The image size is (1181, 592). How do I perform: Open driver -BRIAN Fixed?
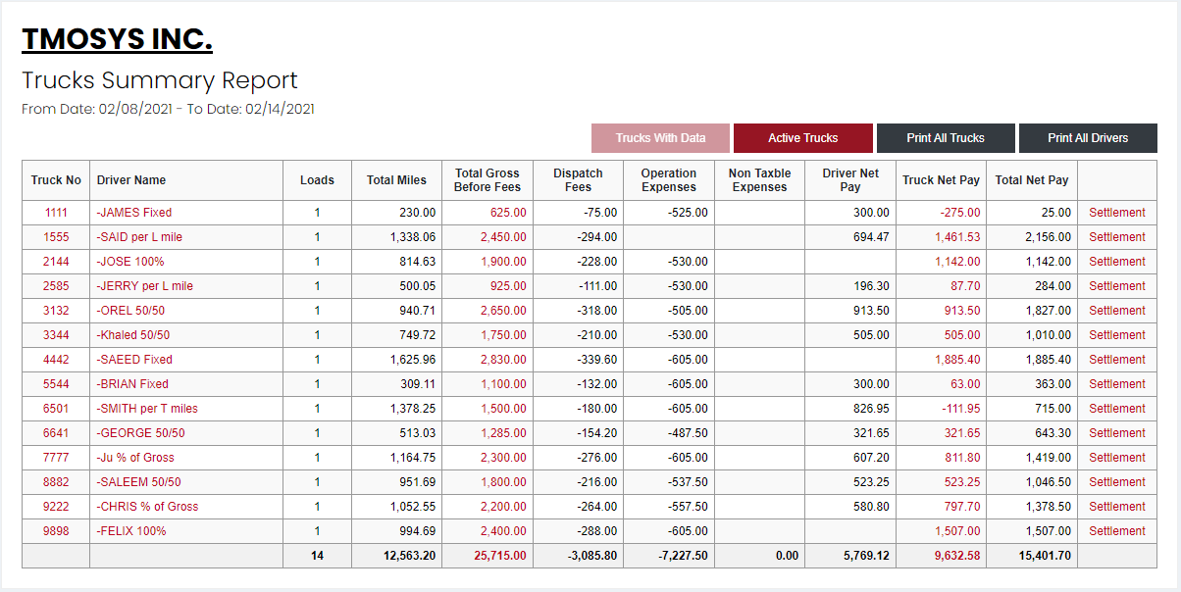click(132, 384)
